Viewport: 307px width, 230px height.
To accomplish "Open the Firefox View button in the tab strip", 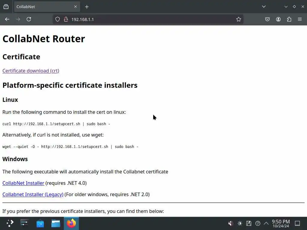I will click(x=6, y=7).
